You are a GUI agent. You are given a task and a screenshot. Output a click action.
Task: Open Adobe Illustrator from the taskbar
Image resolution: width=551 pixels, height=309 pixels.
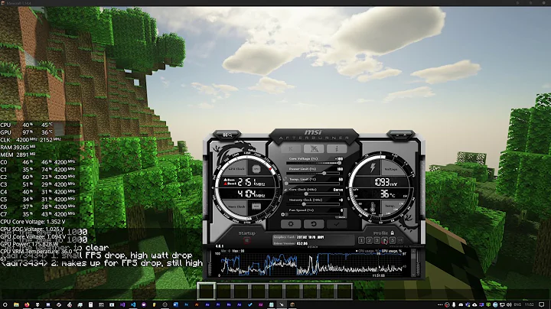pos(197,304)
